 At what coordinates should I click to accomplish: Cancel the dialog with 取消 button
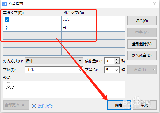tap(145, 105)
